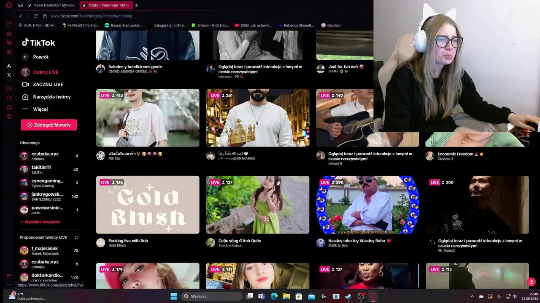540x303 pixels.
Task: Open GX Control speedometer icon in sidebar
Action: point(9,24)
